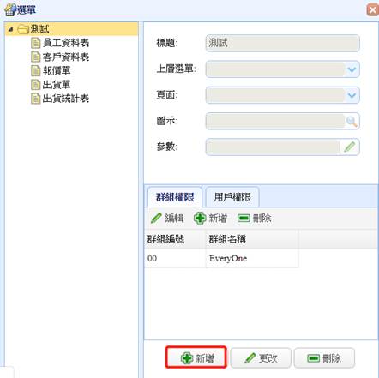The height and width of the screenshot is (378, 379).
Task: Click the bottom 更改 button
Action: point(261,357)
